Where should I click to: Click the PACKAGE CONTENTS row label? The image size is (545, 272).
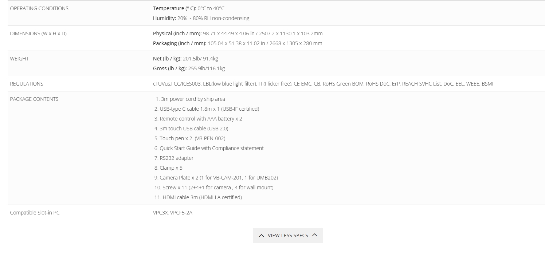click(34, 99)
